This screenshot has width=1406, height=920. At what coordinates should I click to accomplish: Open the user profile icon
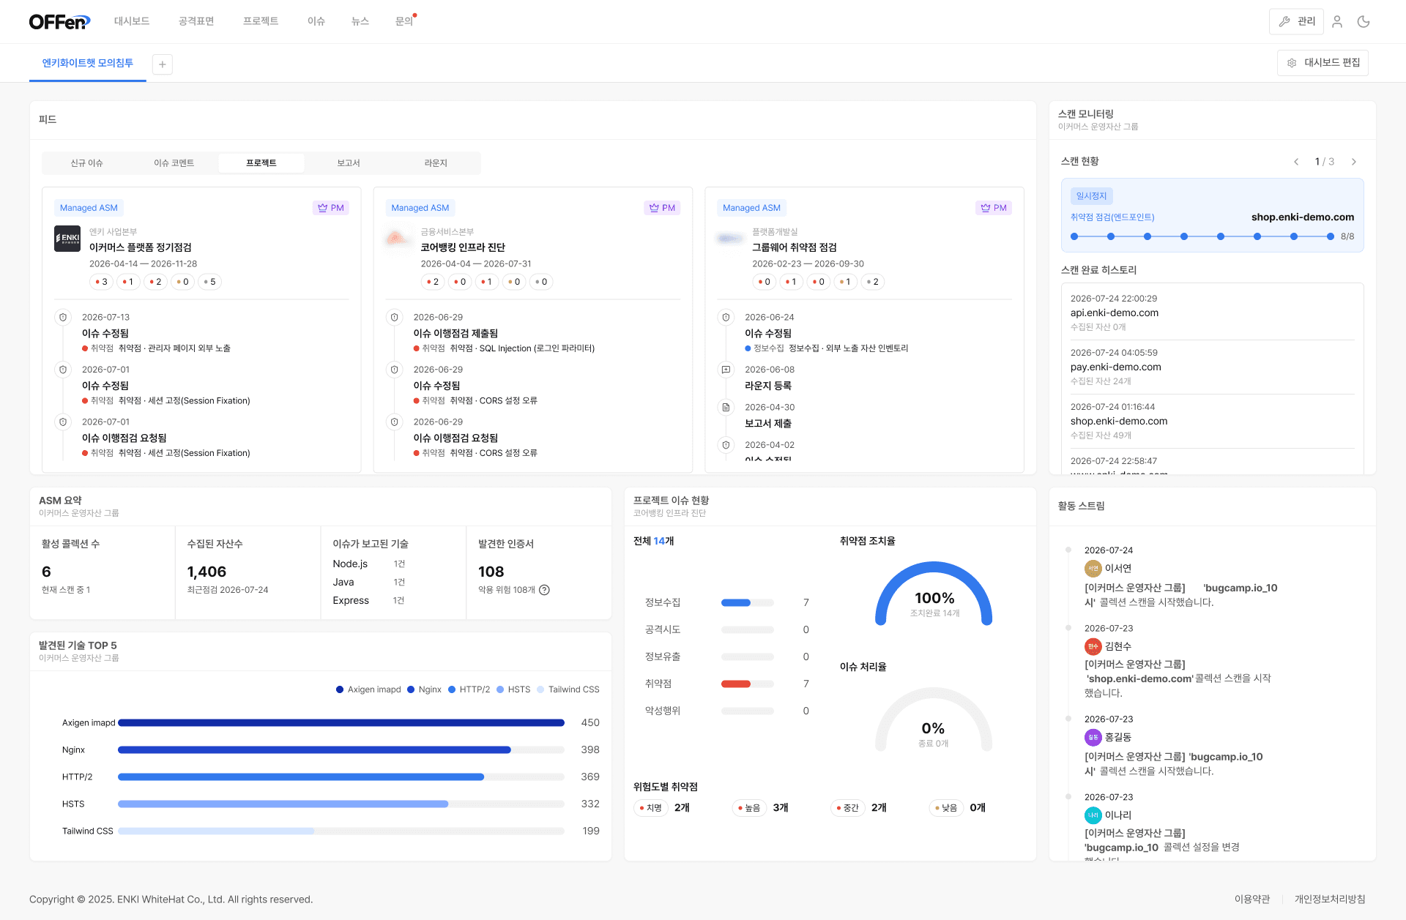(1337, 22)
